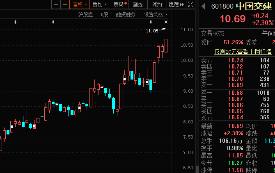Toggle the 简约 simple view mode
The width and height of the screenshot is (275, 173).
157,5
